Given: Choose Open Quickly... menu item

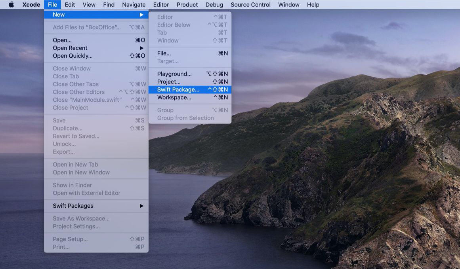Looking at the screenshot, I should pos(96,56).
